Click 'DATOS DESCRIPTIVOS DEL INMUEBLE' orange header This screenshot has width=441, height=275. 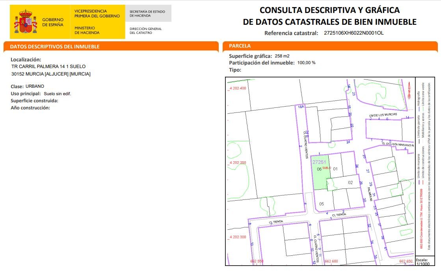pyautogui.click(x=111, y=47)
